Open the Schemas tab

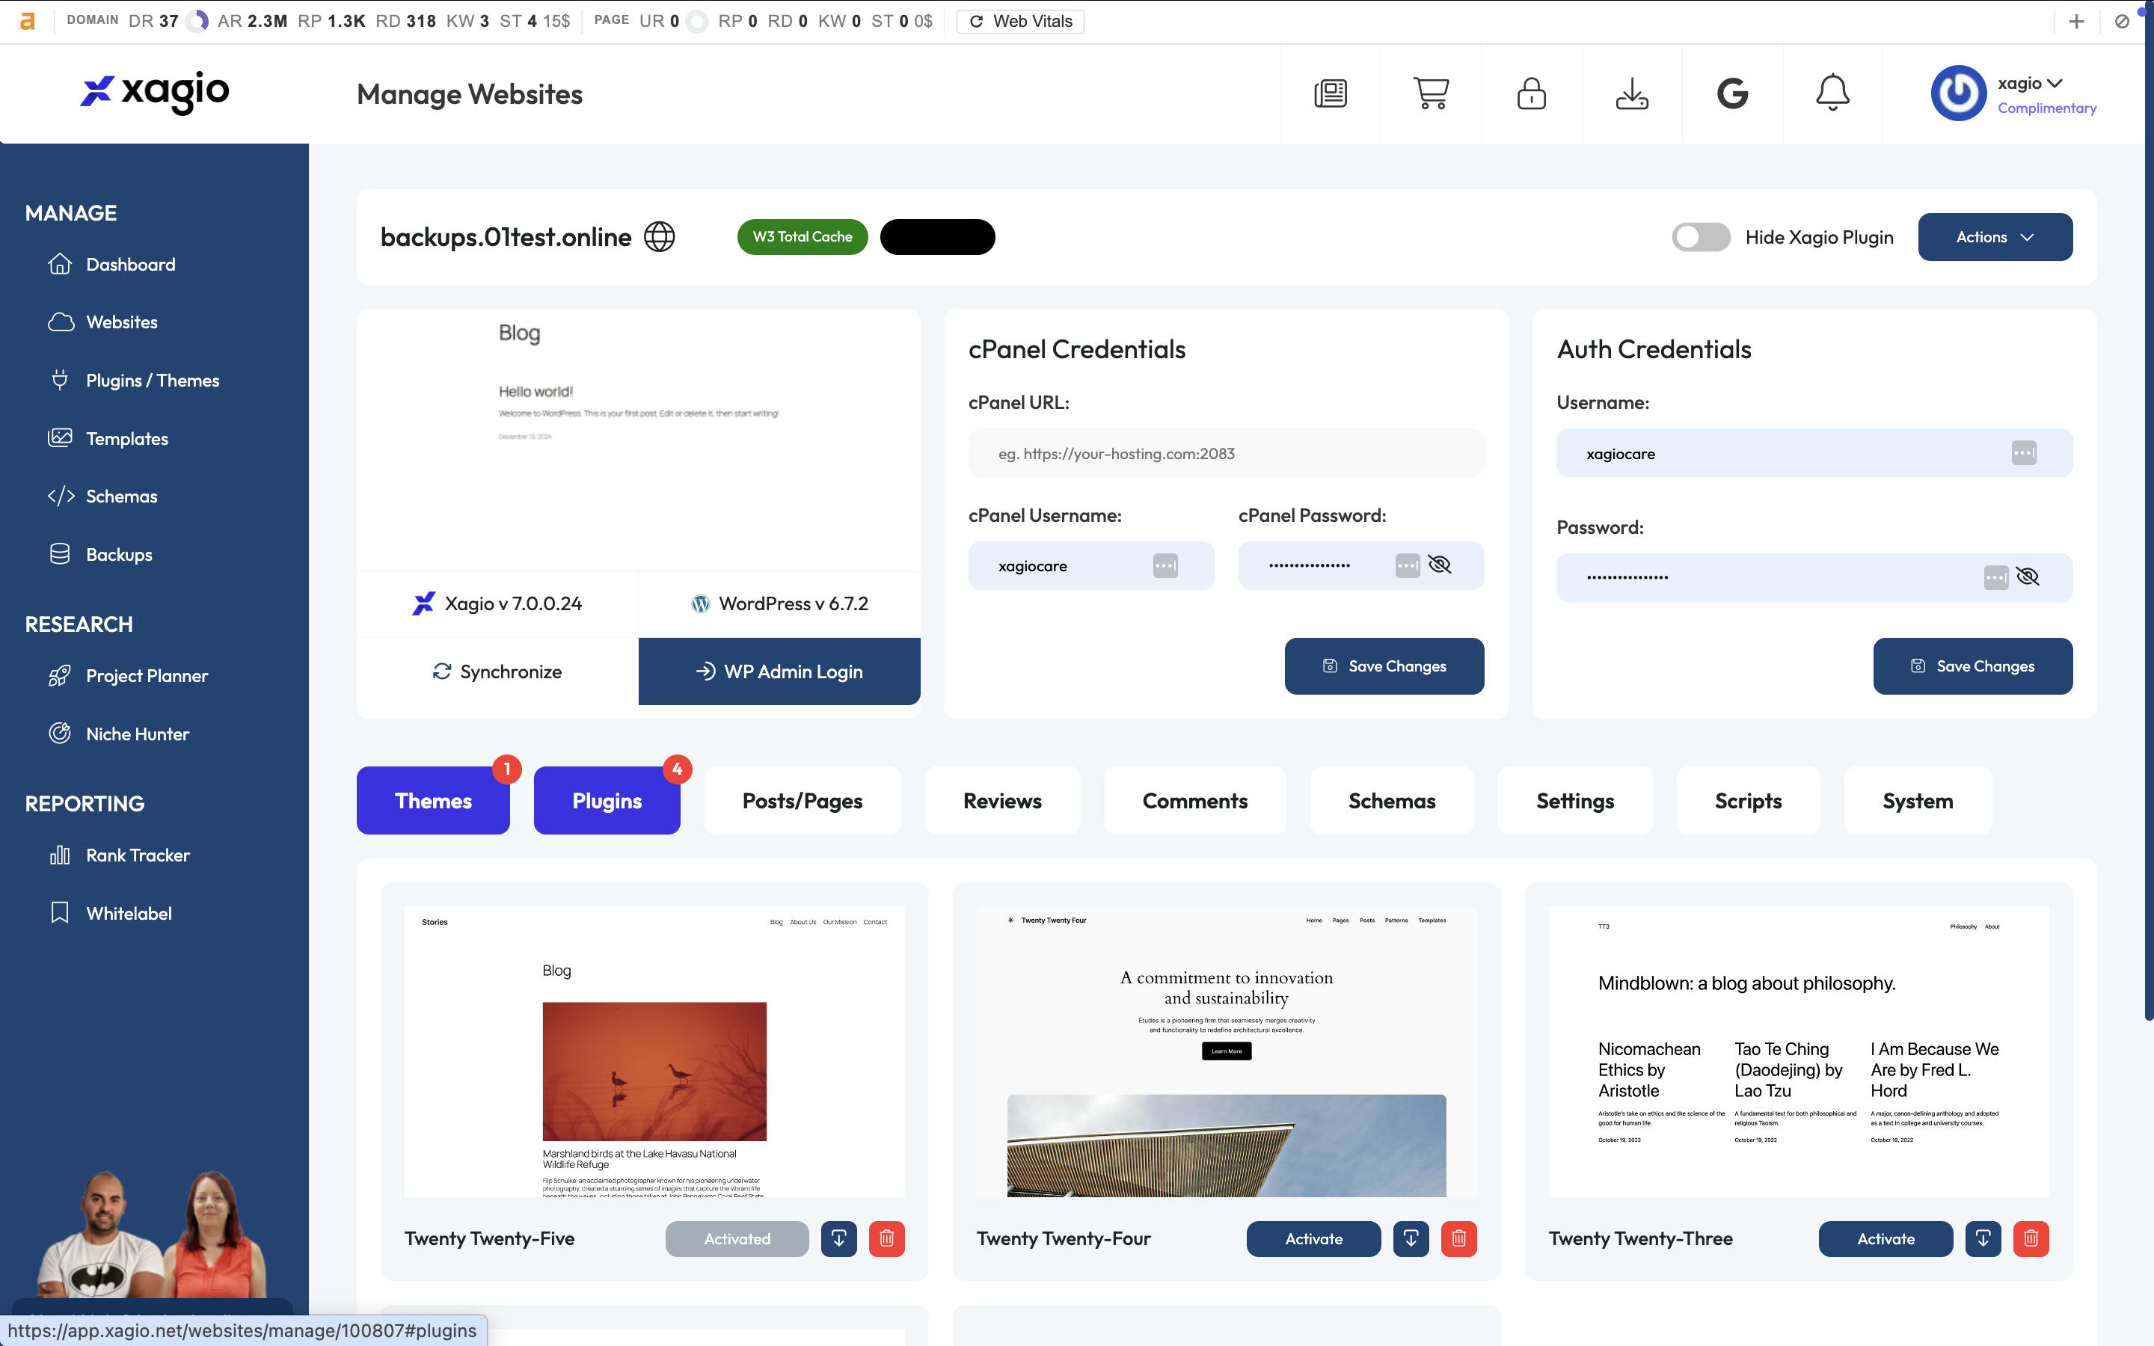click(1391, 800)
